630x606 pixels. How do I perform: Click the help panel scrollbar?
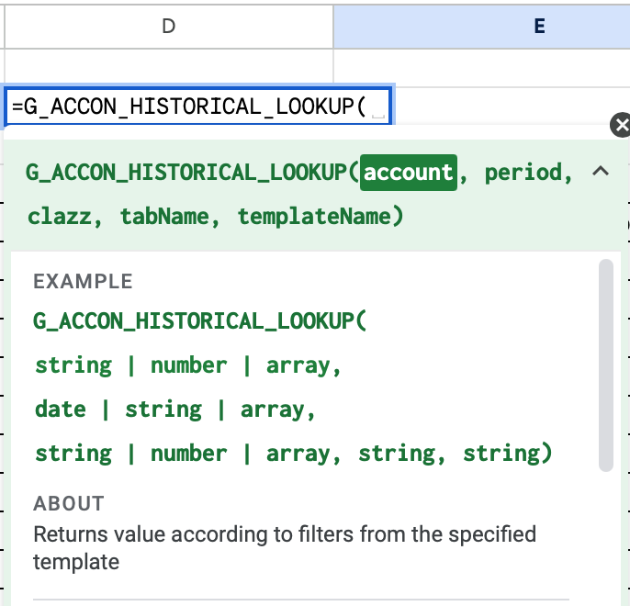click(605, 365)
